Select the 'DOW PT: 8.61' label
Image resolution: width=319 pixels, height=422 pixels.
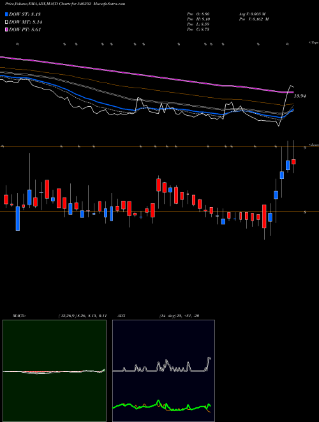(25, 30)
